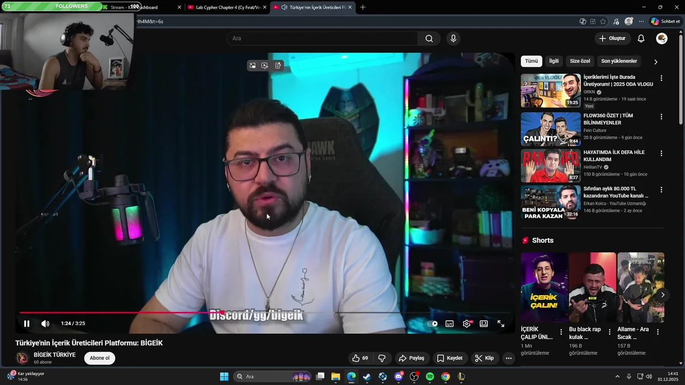Open more video actions (three dots)
The image size is (685, 385).
pos(508,358)
